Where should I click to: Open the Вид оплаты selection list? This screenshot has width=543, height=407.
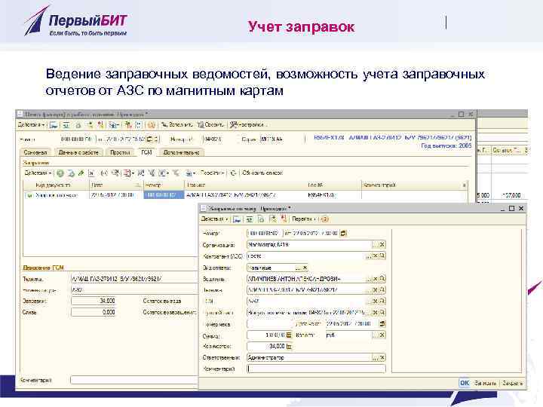point(298,268)
